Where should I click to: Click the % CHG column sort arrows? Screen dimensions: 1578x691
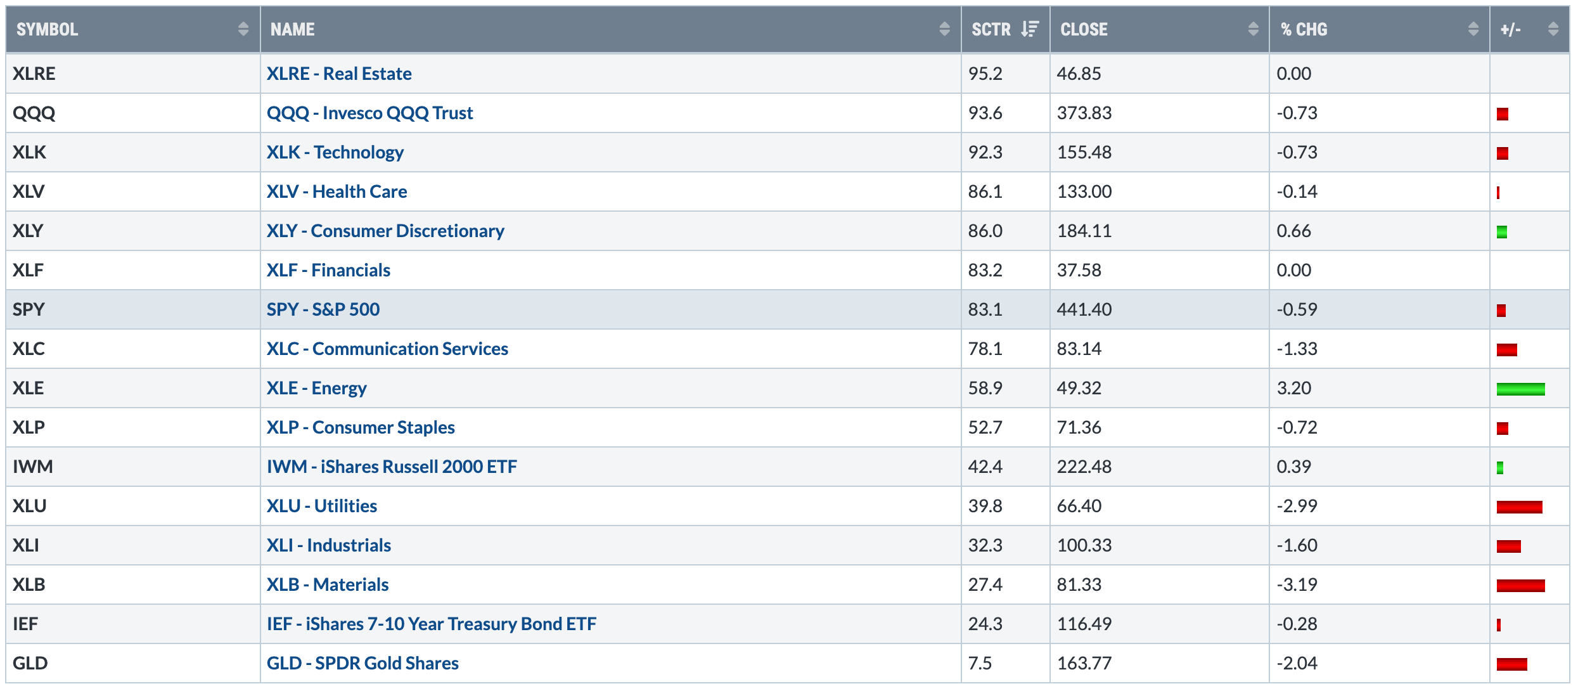[1473, 29]
